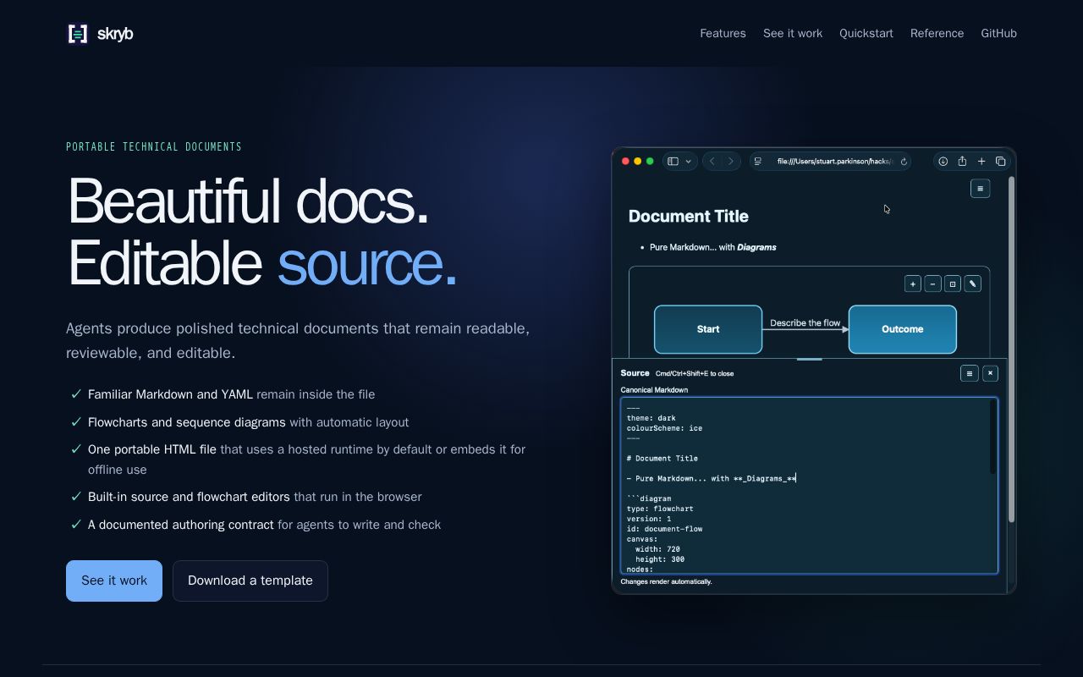
Task: Click the Canonical Markdown source editor
Action: pyautogui.click(x=809, y=486)
